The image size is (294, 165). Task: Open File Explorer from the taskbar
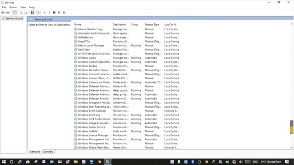click(76, 162)
